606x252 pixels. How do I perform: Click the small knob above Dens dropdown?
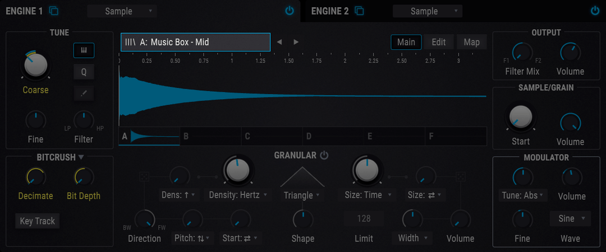180,177
